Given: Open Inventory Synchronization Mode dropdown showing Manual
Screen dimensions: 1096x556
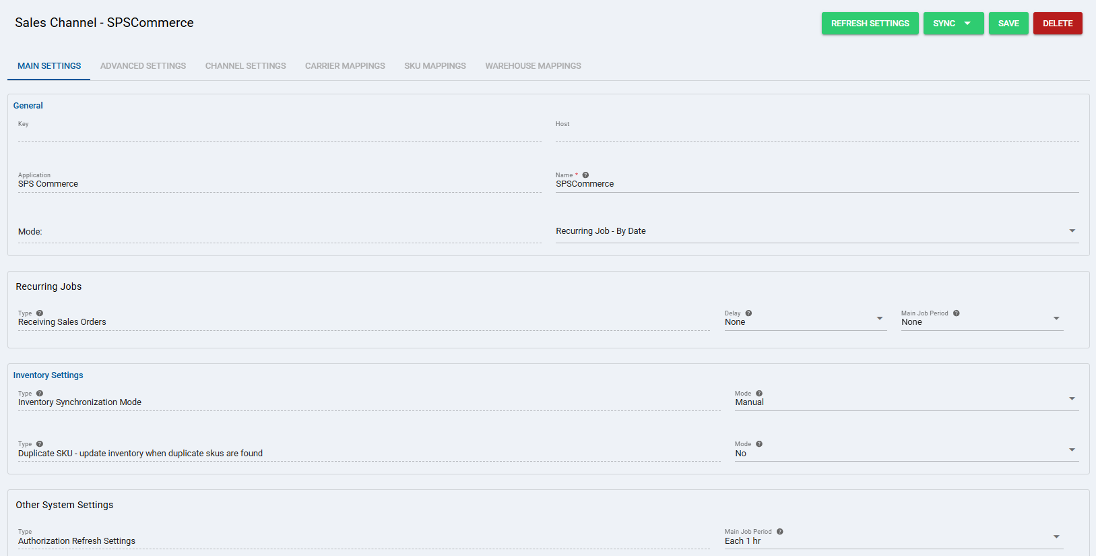Looking at the screenshot, I should (x=907, y=400).
